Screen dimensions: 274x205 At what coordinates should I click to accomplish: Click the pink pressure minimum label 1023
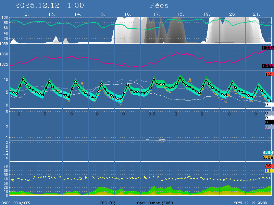pyautogui.click(x=268, y=66)
